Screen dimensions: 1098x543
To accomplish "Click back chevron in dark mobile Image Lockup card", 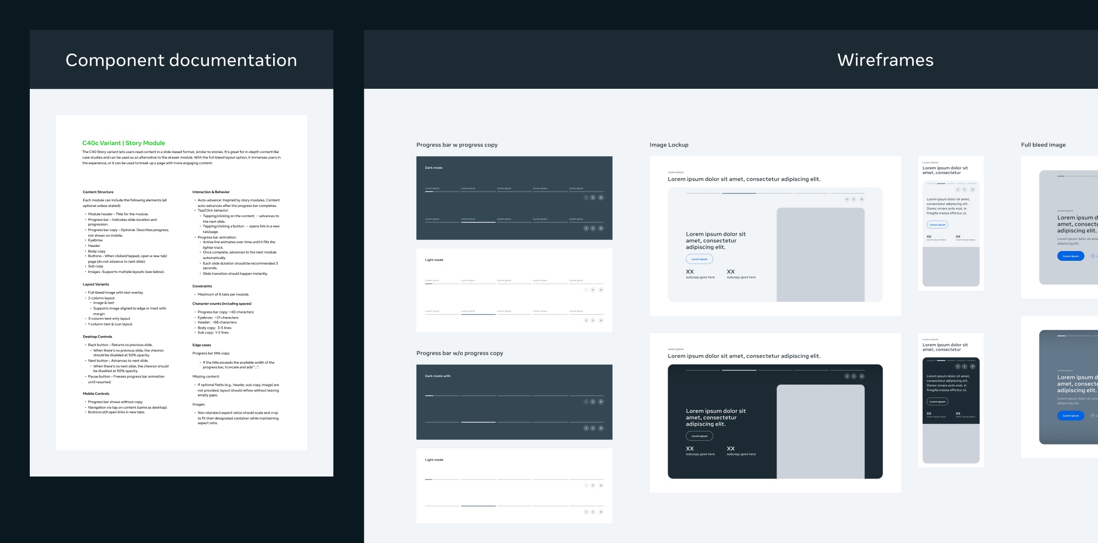I will [x=957, y=366].
